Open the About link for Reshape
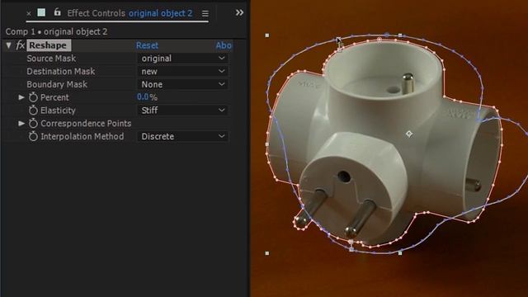 224,45
